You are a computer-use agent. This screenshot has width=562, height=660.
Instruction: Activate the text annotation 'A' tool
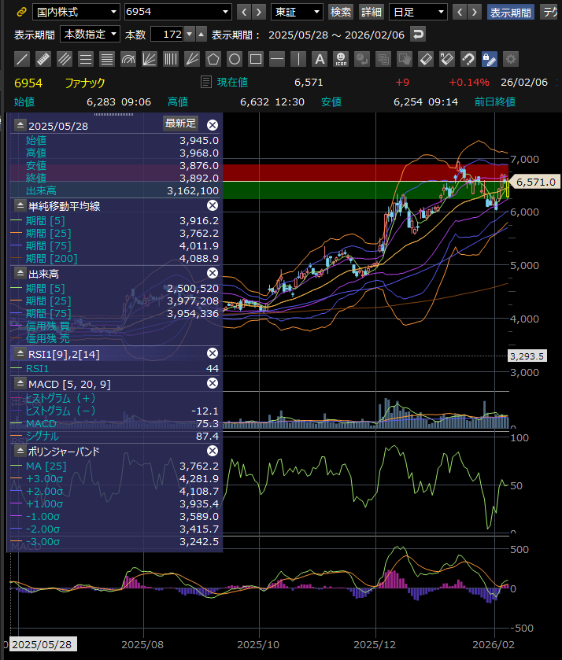coord(320,59)
